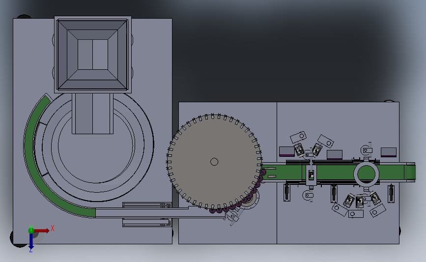This screenshot has width=426, height=262.
Task: Select the rectangular chute beneath the hopper
Action: tap(93, 114)
